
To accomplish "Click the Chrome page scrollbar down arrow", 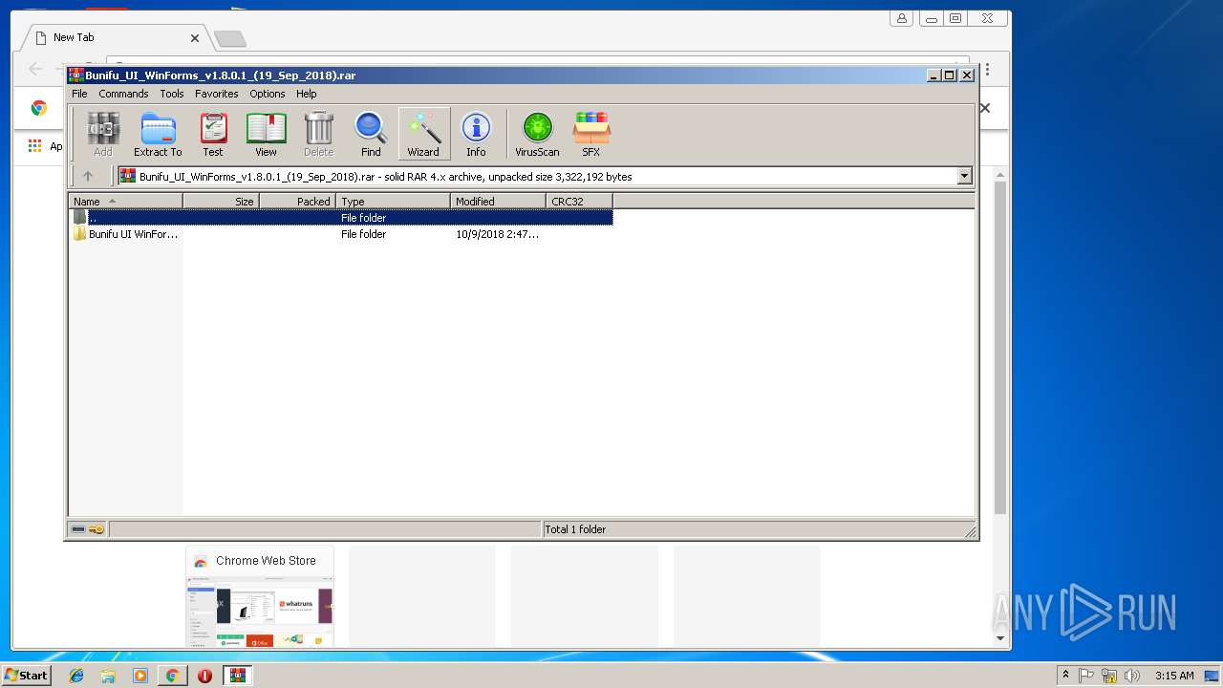I will click(1000, 638).
